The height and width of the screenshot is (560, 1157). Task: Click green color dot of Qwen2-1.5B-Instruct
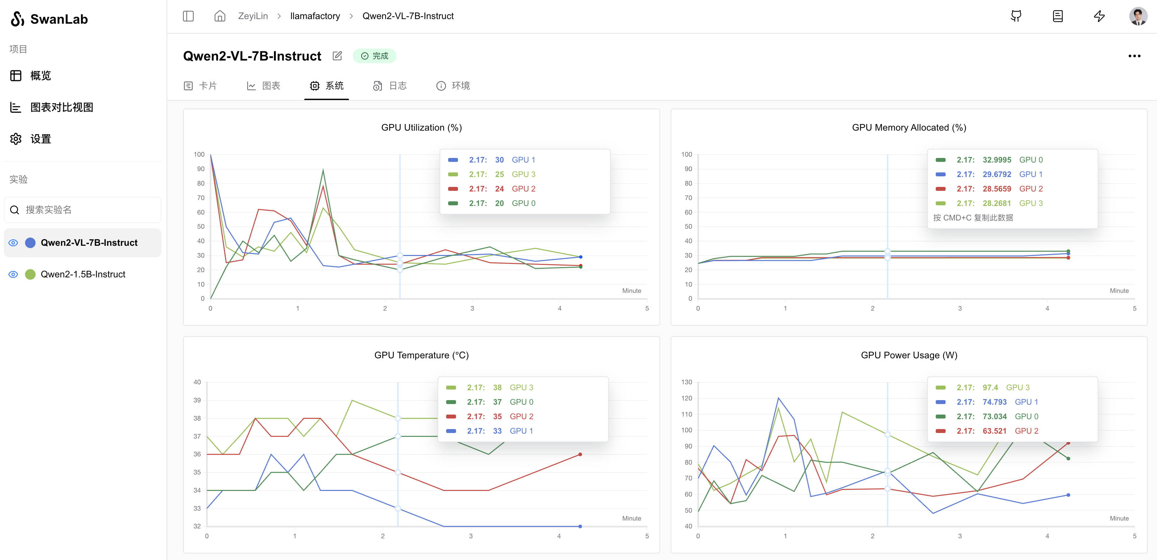30,274
